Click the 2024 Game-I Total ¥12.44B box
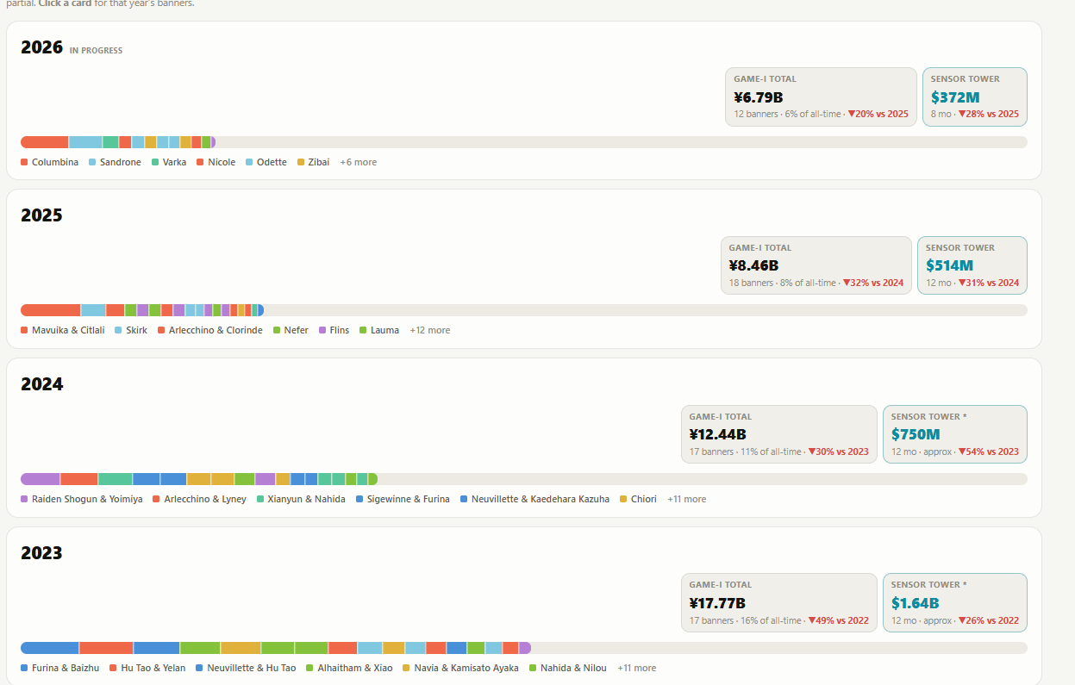This screenshot has width=1075, height=685. 779,434
